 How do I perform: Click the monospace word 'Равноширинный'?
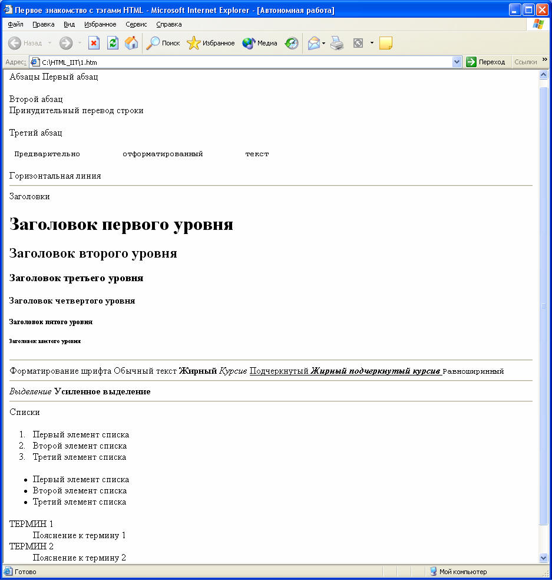pyautogui.click(x=473, y=371)
